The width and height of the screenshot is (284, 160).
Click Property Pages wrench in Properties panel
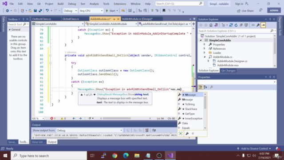click(211, 87)
